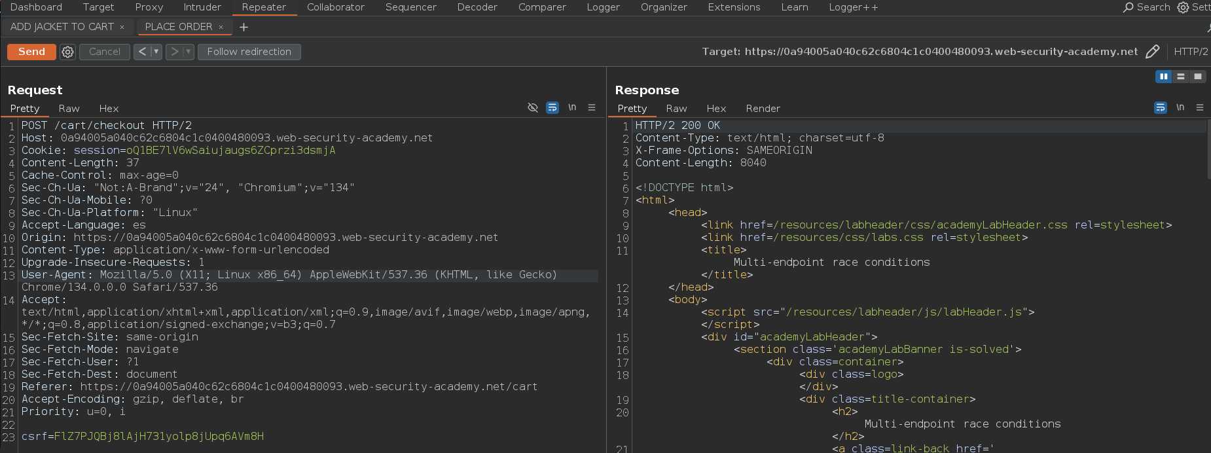Show Response in Pretty view
The image size is (1211, 453).
click(632, 109)
